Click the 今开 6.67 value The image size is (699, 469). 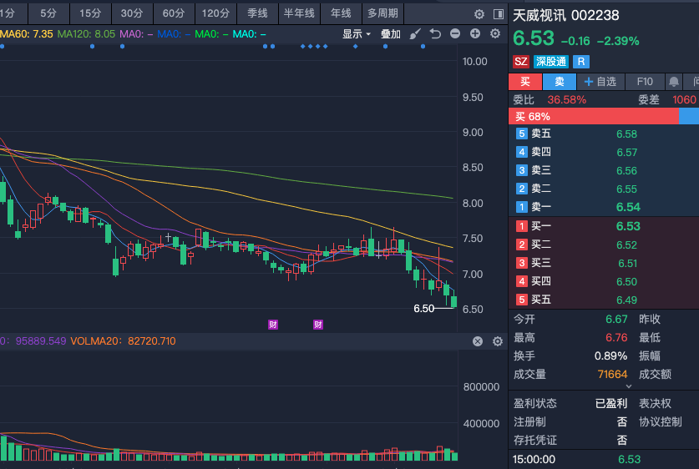coord(616,319)
